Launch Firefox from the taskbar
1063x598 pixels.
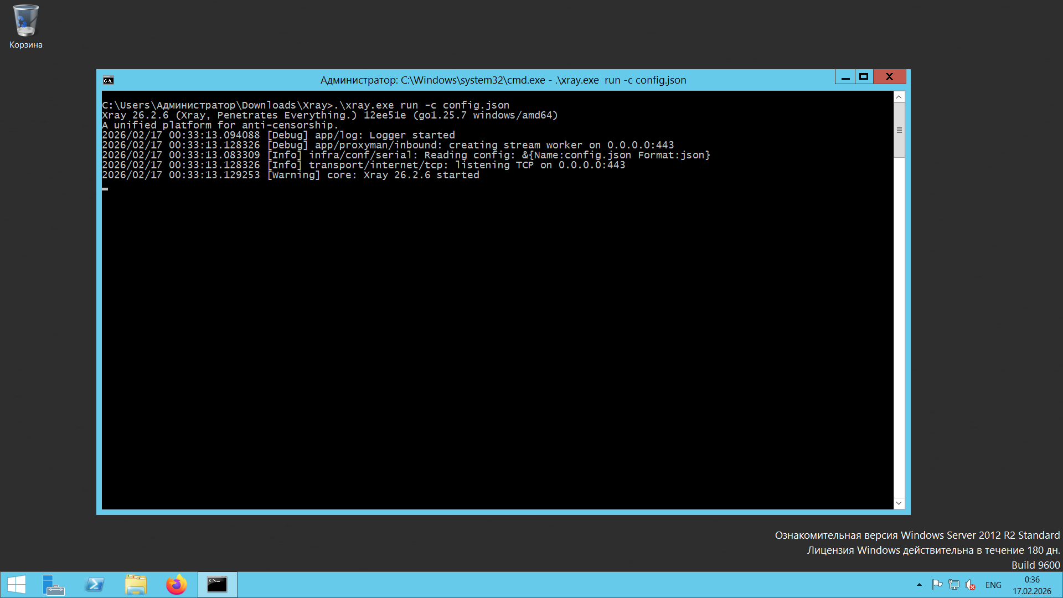[177, 585]
